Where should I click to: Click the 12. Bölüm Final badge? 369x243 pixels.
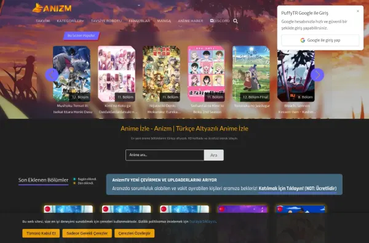(x=255, y=97)
